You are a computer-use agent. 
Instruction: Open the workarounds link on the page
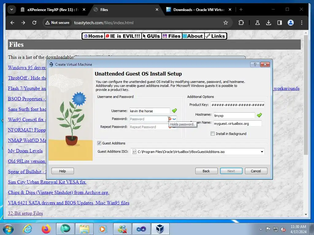tap(287, 88)
